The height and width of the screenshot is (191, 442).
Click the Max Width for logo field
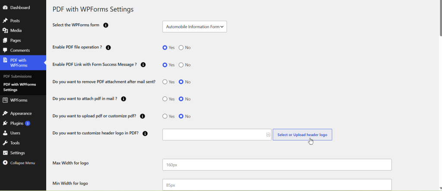(x=277, y=165)
